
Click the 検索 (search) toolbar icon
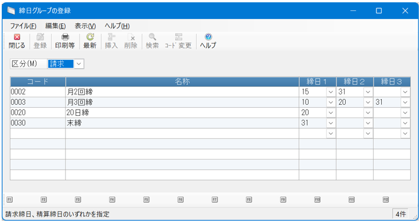[152, 41]
